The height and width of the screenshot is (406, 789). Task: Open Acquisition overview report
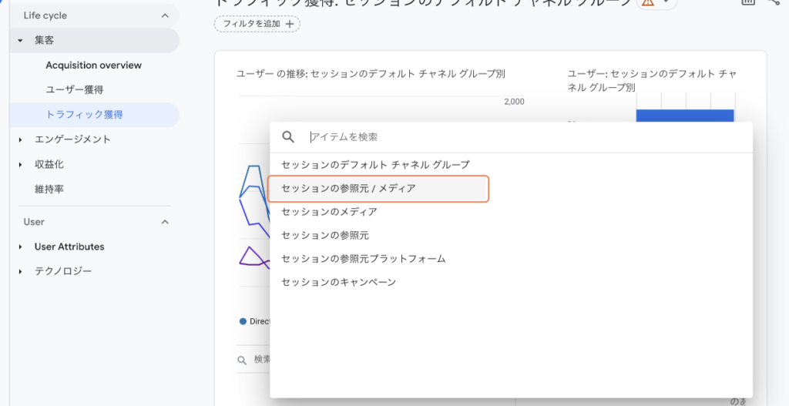point(93,65)
